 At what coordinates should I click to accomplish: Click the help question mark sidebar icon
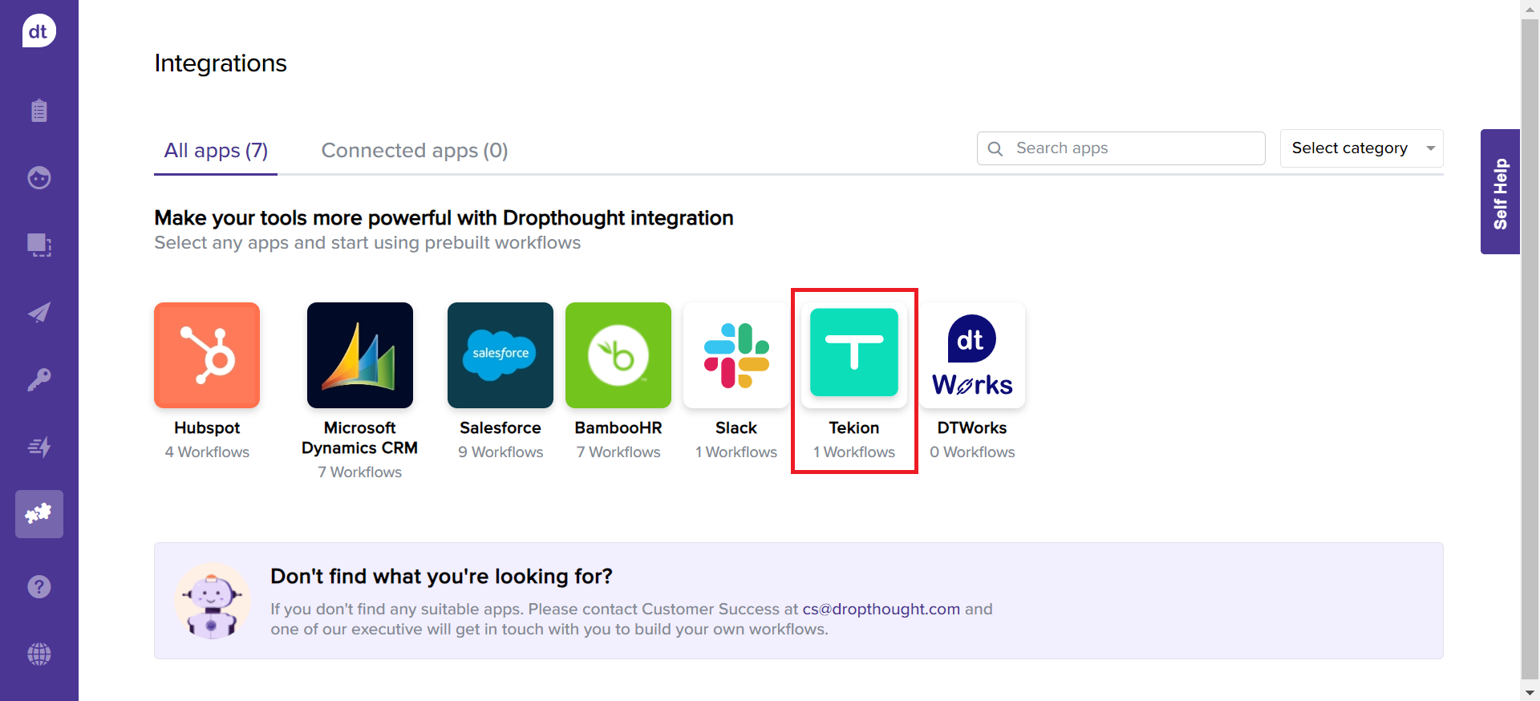(x=39, y=587)
